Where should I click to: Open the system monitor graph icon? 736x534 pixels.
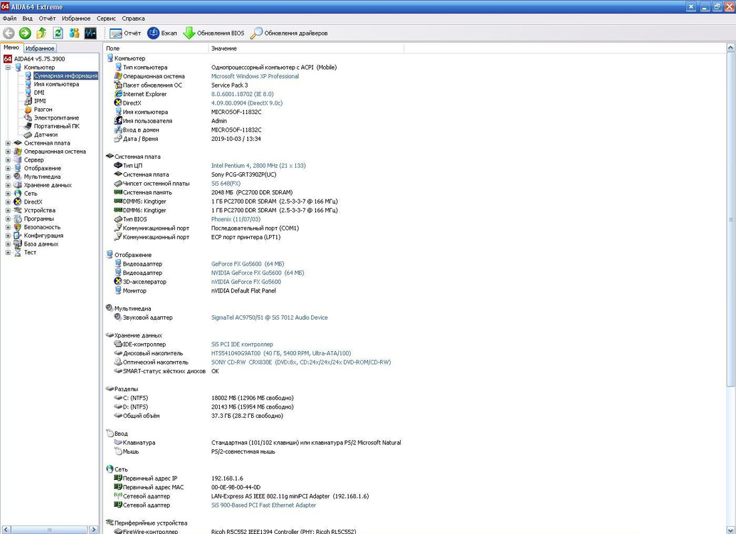(90, 33)
